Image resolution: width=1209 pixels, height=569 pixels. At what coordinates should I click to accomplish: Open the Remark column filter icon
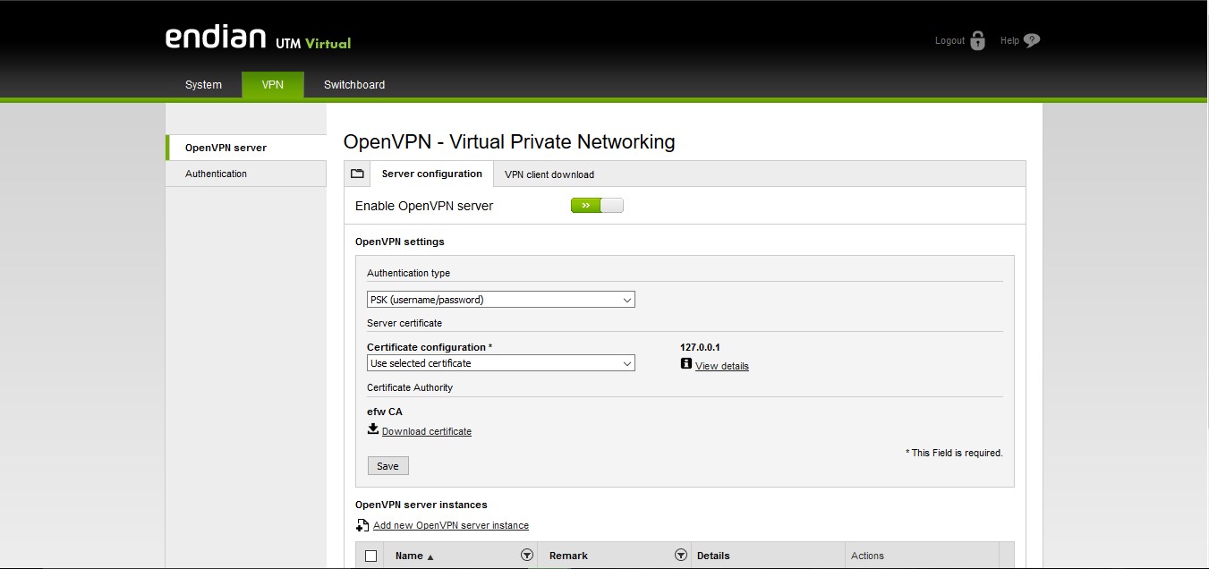(x=680, y=556)
